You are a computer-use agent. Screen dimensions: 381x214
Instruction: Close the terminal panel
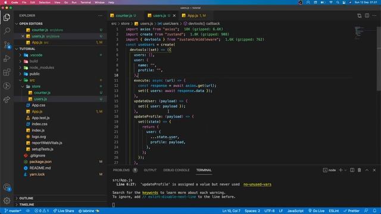374,170
